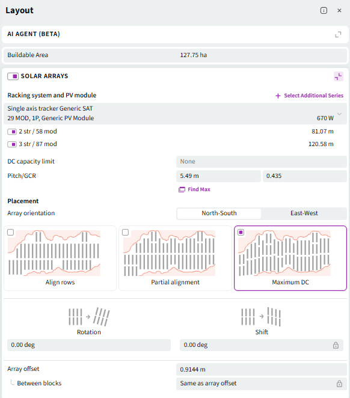Unlock the Between blocks offset lock
This screenshot has width=350, height=398.
[x=339, y=384]
